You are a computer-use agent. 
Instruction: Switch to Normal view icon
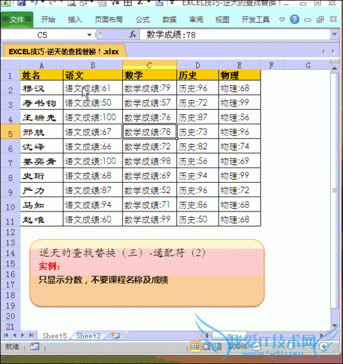(x=196, y=347)
